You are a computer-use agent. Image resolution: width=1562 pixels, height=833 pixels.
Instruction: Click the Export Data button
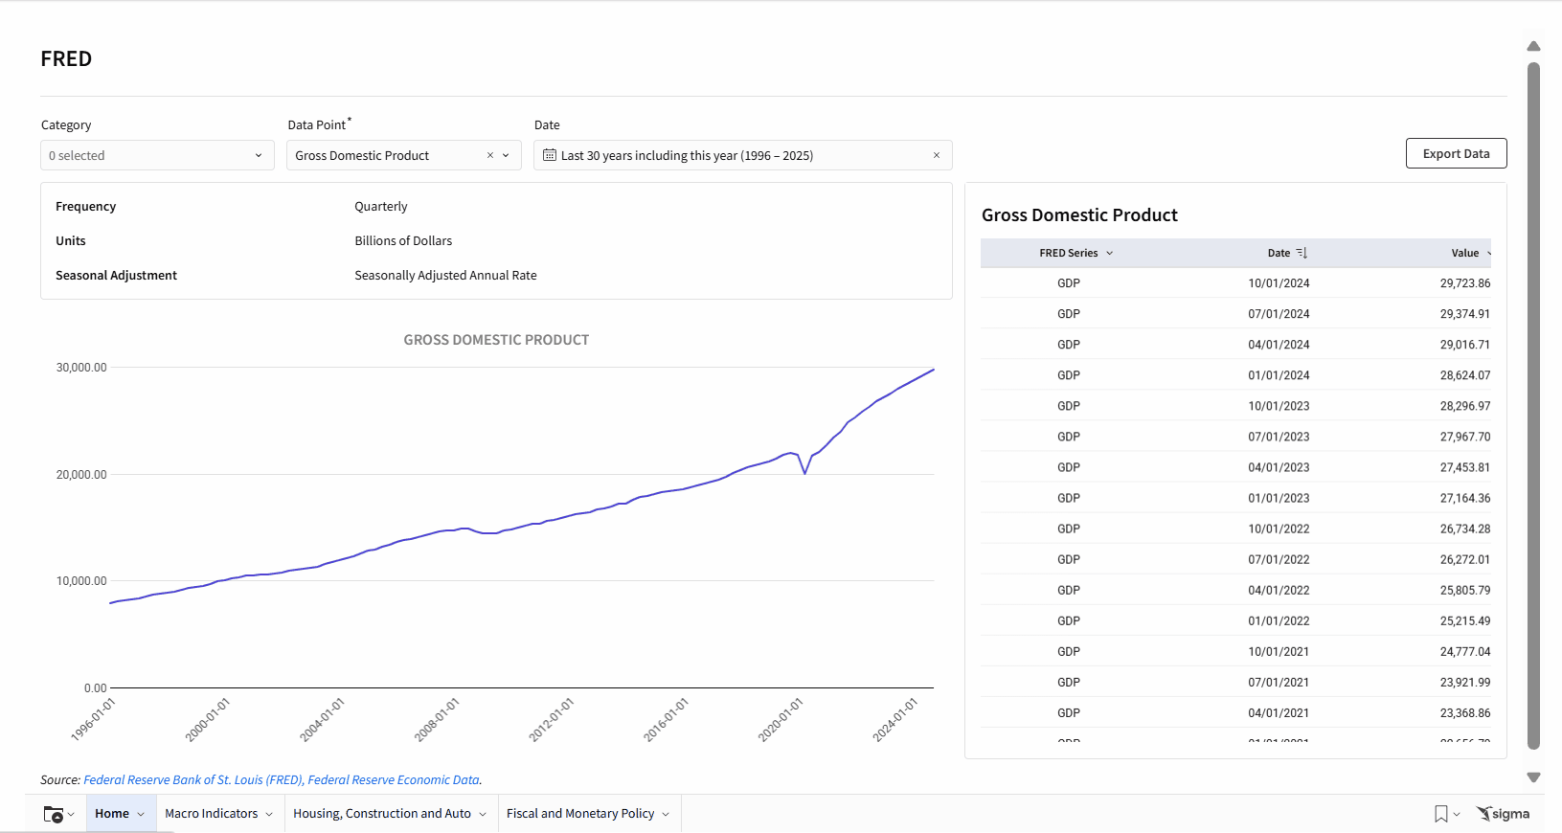click(x=1456, y=153)
